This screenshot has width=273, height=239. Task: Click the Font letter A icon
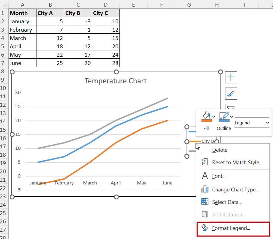(205, 175)
